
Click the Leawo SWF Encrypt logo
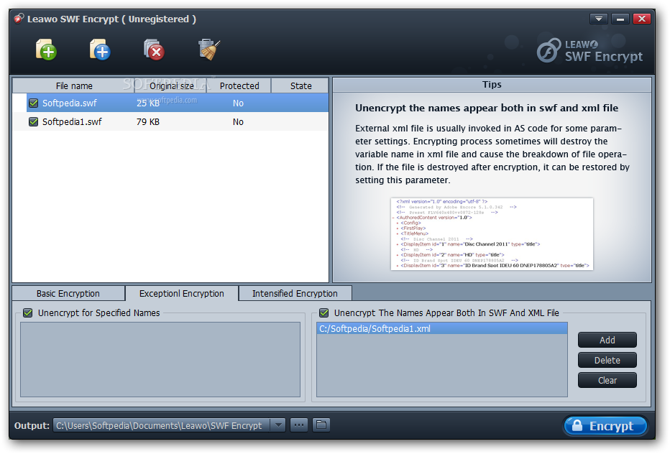click(589, 51)
